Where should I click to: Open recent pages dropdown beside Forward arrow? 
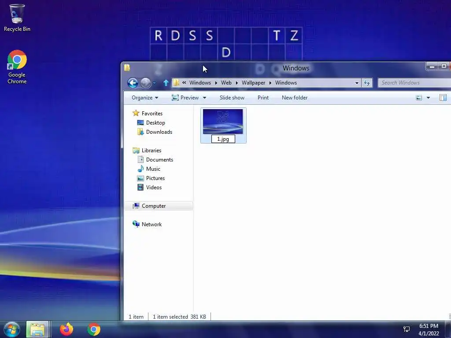[155, 83]
